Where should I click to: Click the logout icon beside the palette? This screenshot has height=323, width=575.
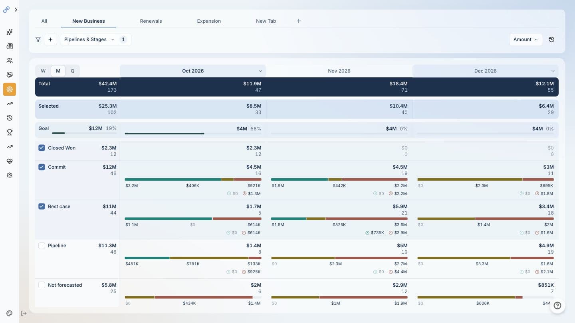tap(24, 313)
